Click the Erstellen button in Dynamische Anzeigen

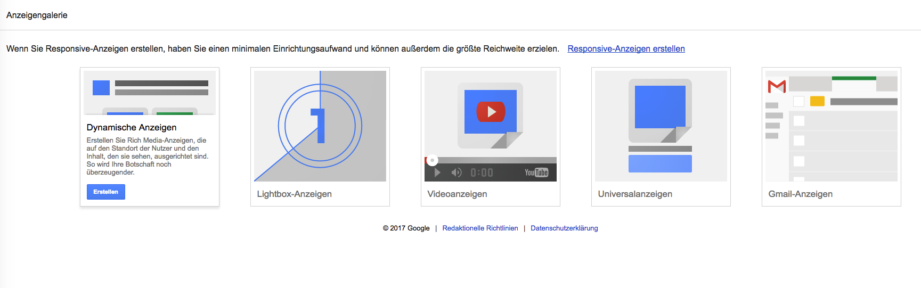tap(105, 192)
